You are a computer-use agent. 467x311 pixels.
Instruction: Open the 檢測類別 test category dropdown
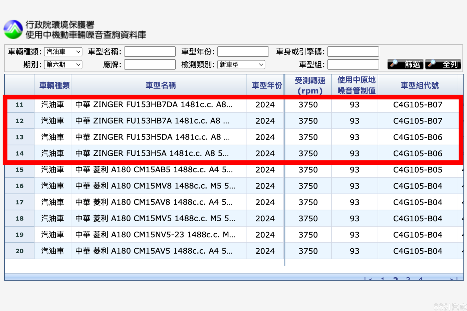[241, 64]
